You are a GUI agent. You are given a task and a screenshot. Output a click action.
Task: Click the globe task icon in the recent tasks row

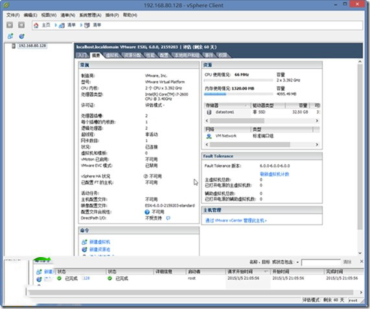click(39, 279)
